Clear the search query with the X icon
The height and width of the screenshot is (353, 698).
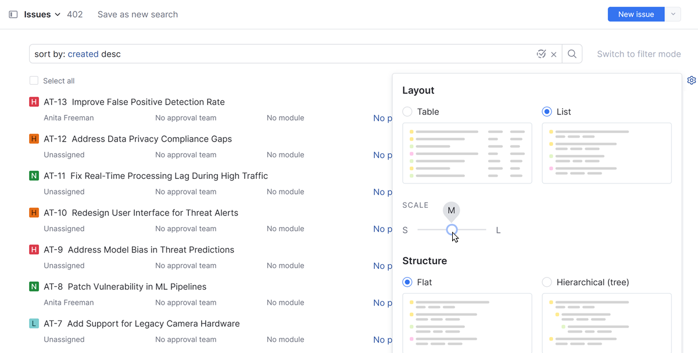click(554, 54)
